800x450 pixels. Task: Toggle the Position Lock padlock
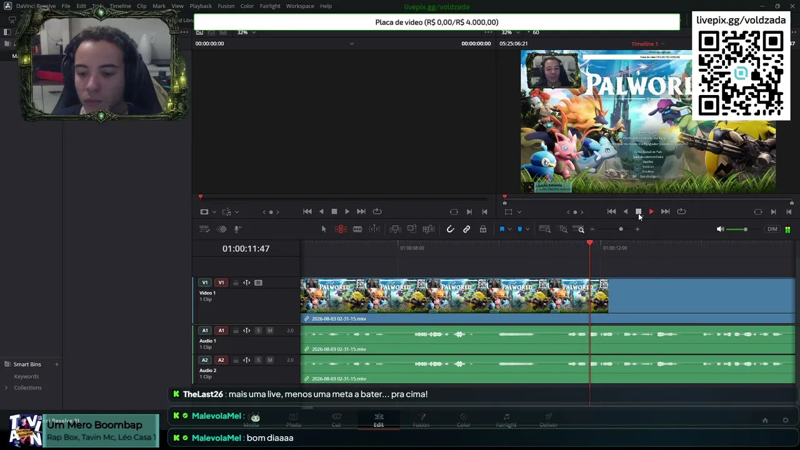point(483,229)
